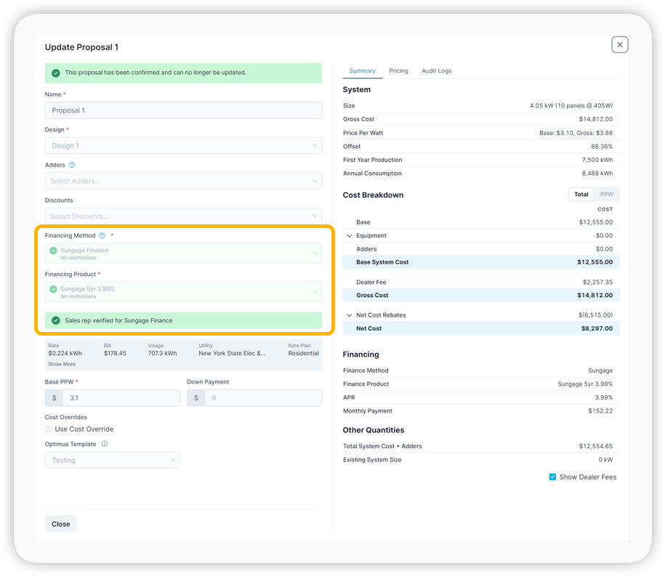Screen dimensions: 665x576
Task: Click the dollar sign icon beside Base PPW
Action: [x=54, y=397]
